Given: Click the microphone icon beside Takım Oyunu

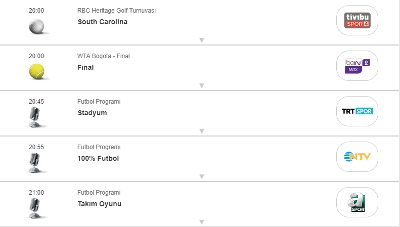Looking at the screenshot, I should tap(34, 208).
